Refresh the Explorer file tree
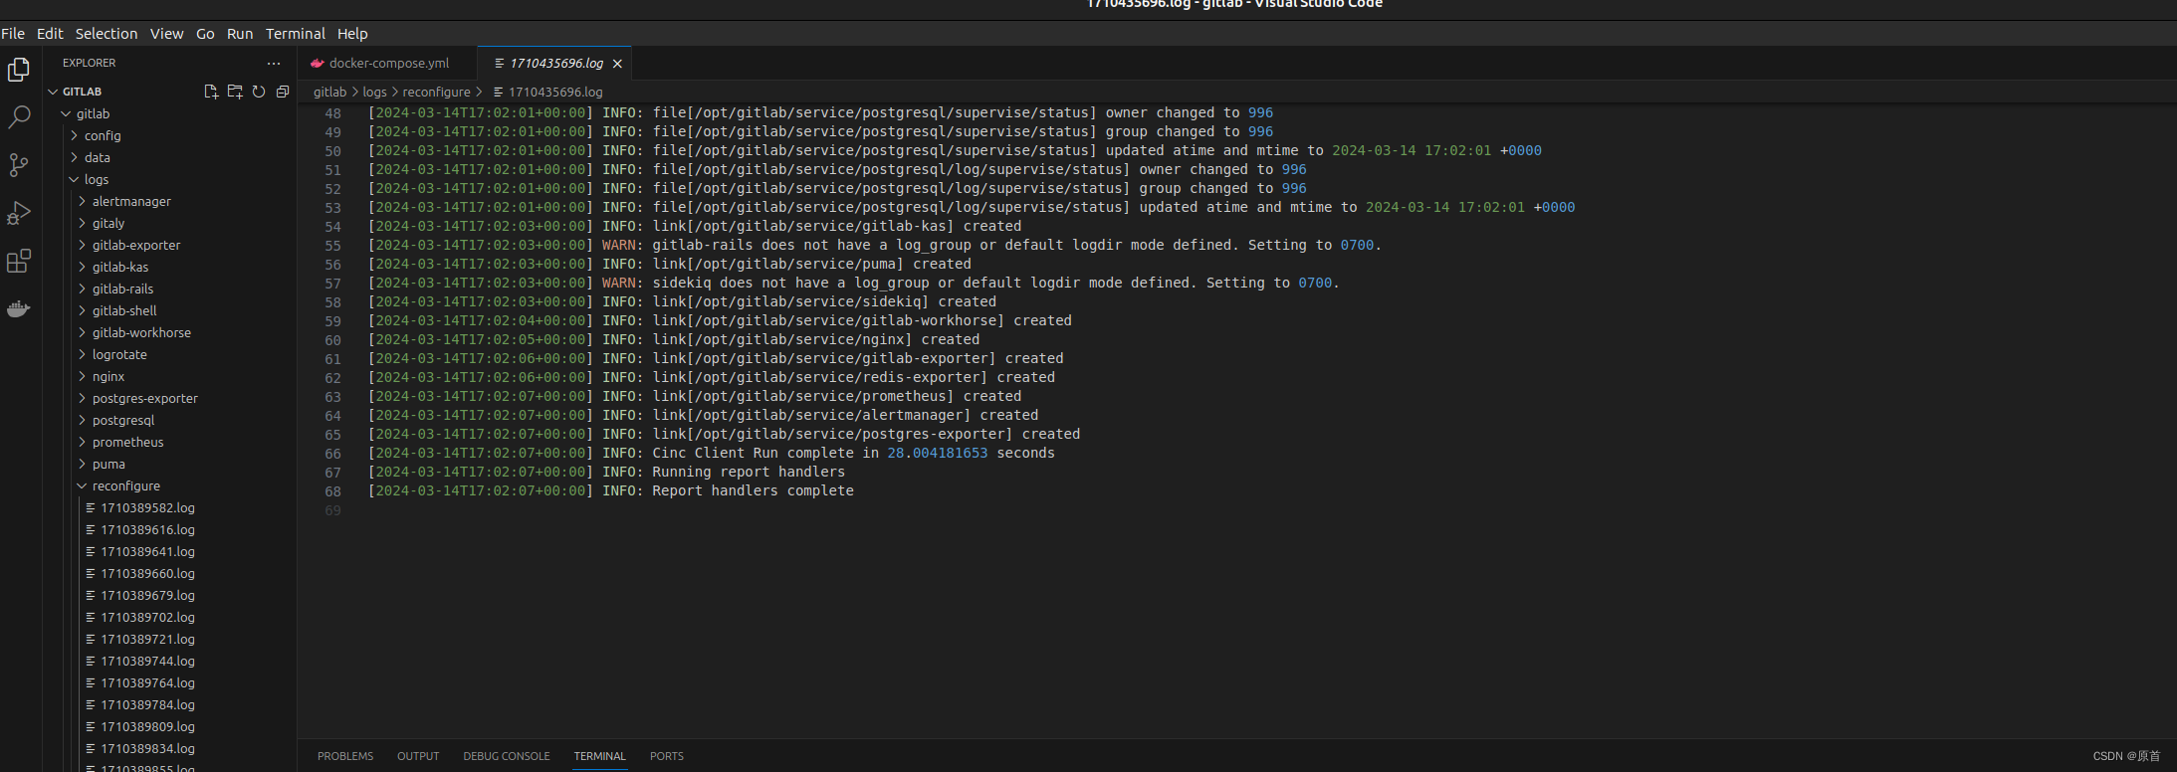Image resolution: width=2177 pixels, height=772 pixels. 258,92
